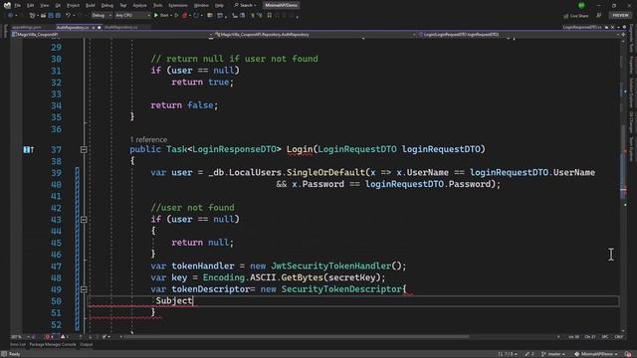The width and height of the screenshot is (637, 358).
Task: Click the MinimalAPIDemo solution name button
Action: click(x=281, y=5)
